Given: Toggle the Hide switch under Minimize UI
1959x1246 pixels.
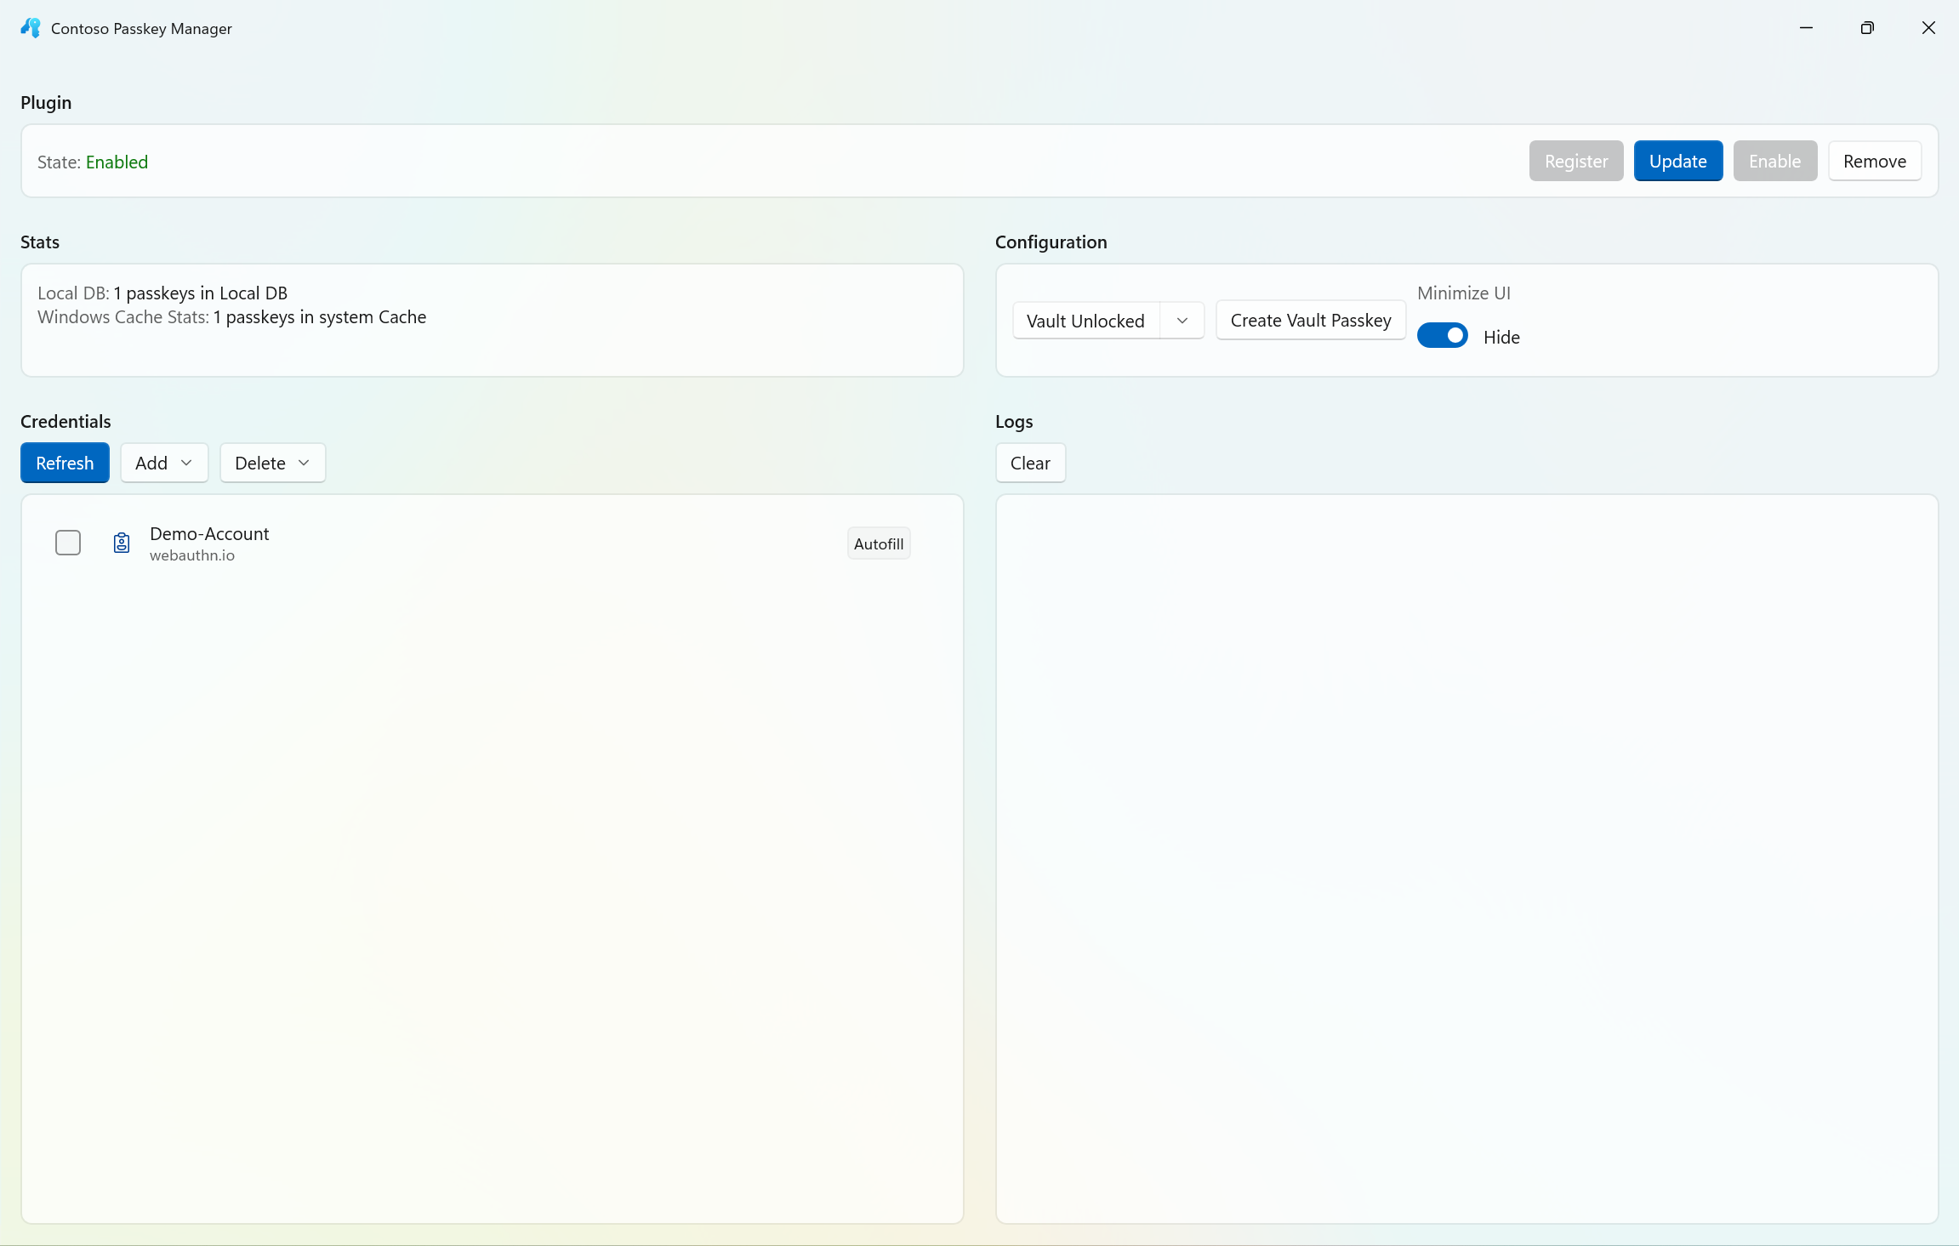Looking at the screenshot, I should [x=1444, y=335].
